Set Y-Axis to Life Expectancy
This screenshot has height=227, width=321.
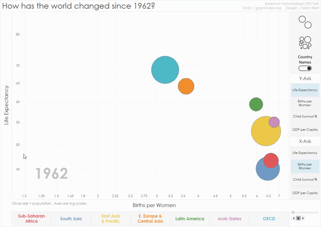305,90
